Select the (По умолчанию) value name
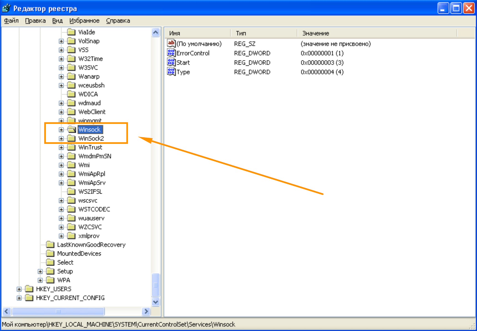Image resolution: width=477 pixels, height=331 pixels. pos(199,44)
